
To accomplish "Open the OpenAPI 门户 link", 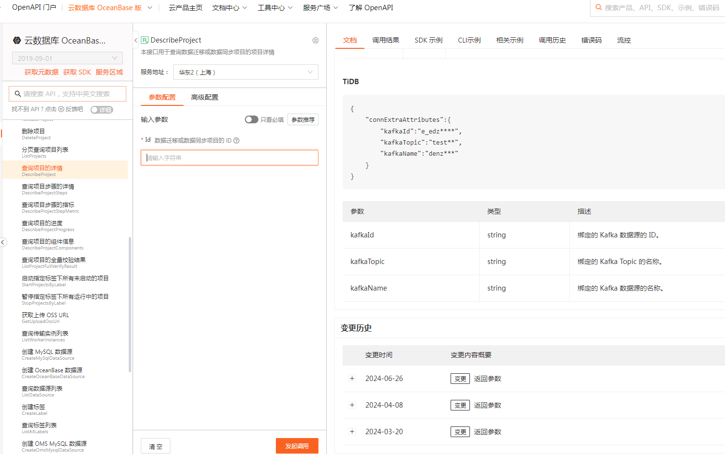I will coord(34,8).
